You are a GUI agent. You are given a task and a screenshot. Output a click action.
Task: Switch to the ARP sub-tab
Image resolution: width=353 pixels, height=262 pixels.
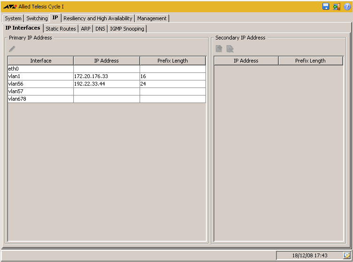tap(86, 29)
